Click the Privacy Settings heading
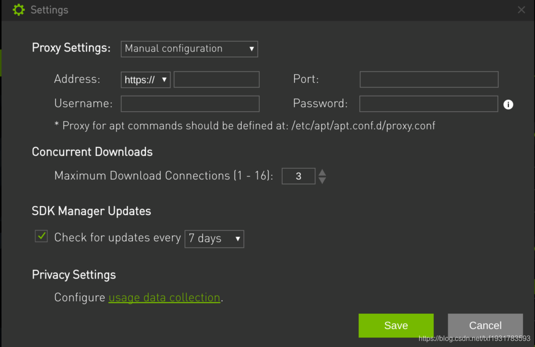Image resolution: width=535 pixels, height=347 pixels. tap(74, 275)
